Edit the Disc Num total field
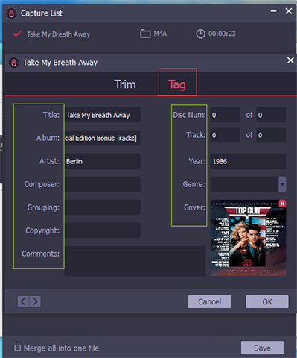Viewport: 297px width, 358px height. point(271,115)
